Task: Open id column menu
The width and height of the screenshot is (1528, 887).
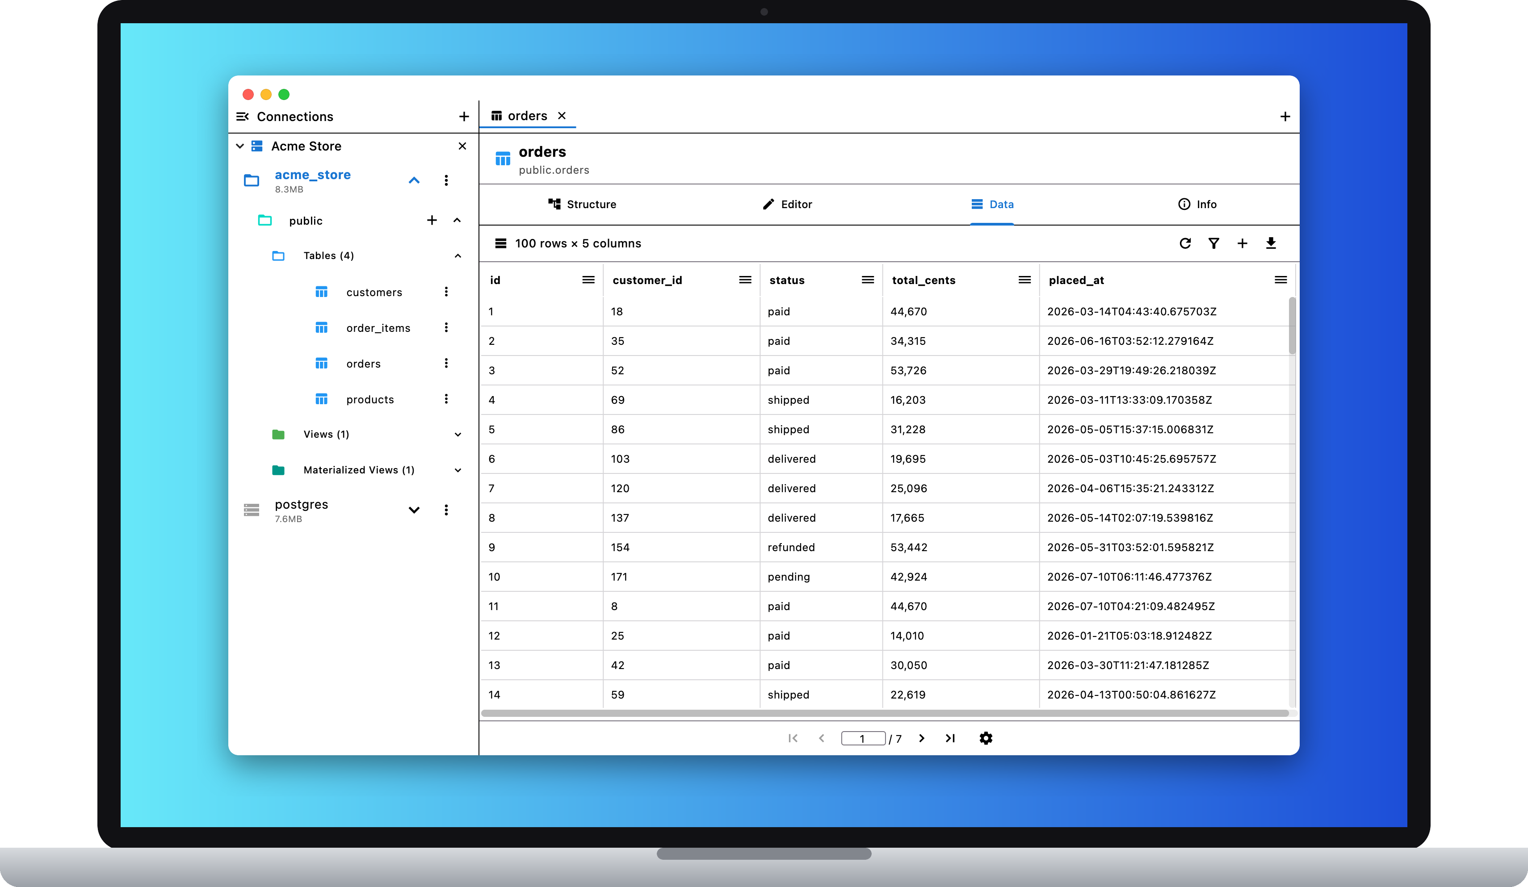Action: tap(588, 280)
